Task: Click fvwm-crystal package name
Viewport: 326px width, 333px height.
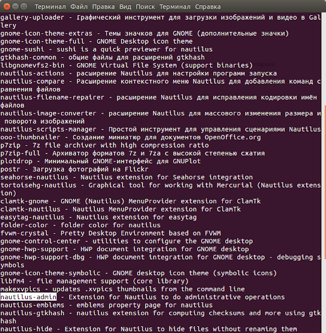Action: (x=25, y=233)
